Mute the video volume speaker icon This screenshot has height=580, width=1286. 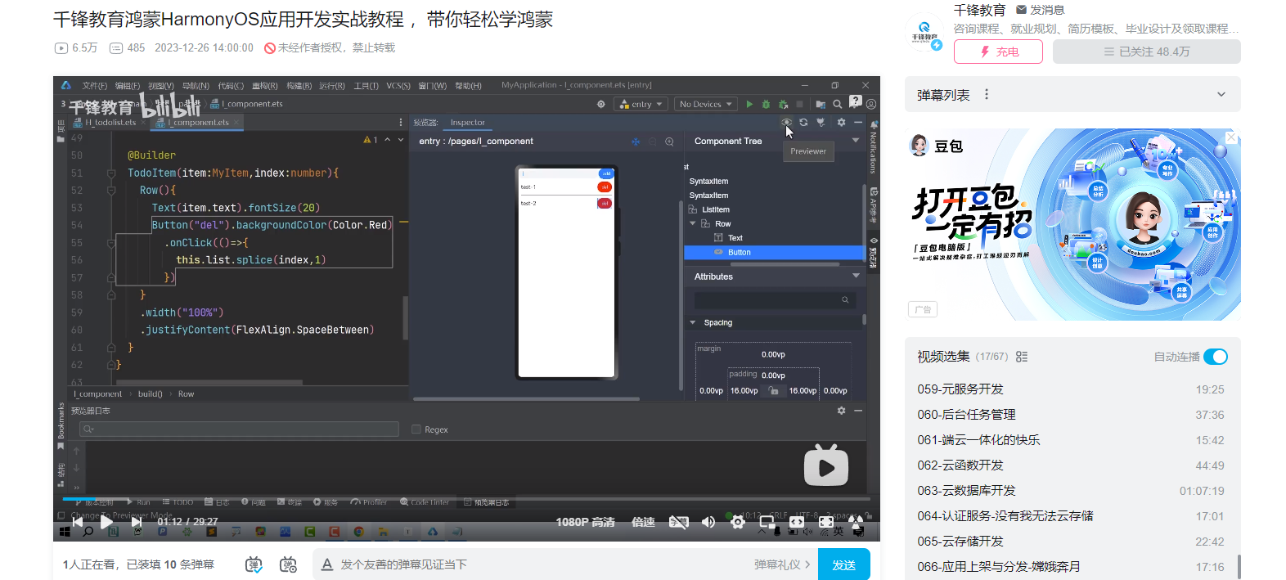point(708,522)
